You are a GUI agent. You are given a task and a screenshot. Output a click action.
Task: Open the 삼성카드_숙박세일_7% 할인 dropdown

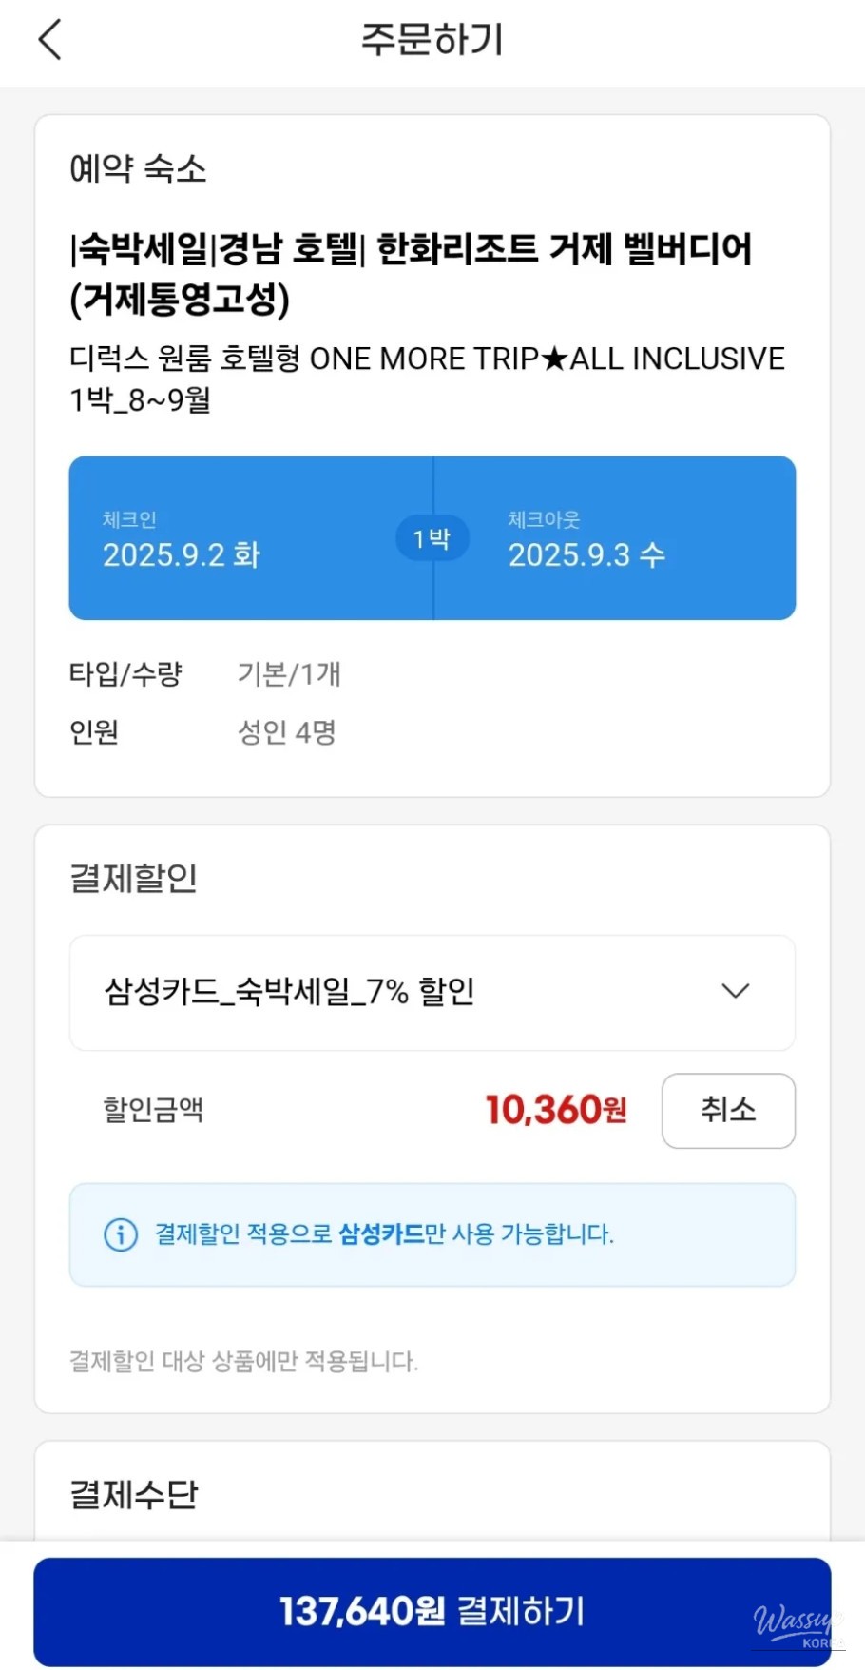tap(289, 992)
